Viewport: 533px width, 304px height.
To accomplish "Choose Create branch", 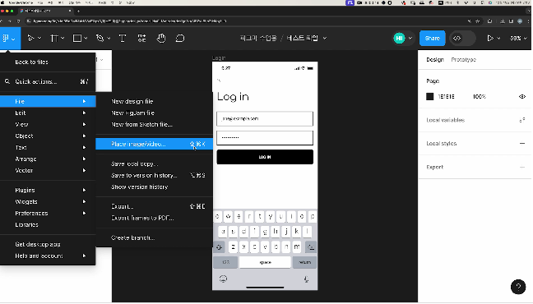I will [155, 237].
